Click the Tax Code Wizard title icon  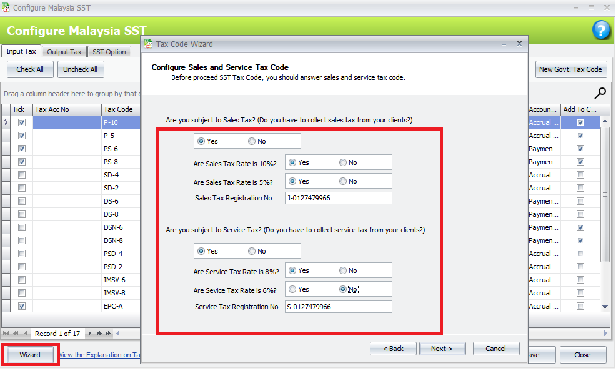pyautogui.click(x=148, y=44)
